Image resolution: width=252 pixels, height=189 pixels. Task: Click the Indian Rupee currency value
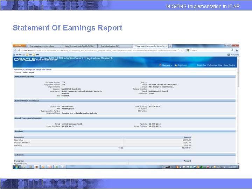click(x=28, y=72)
